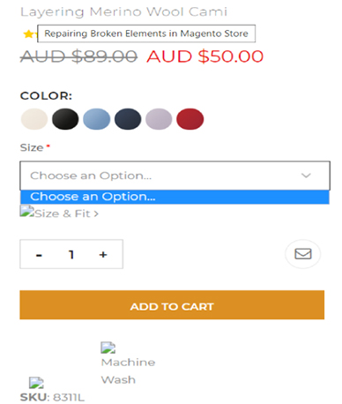Viewport: 342px width, 404px height.
Task: Select the red color swatch
Action: coord(190,119)
